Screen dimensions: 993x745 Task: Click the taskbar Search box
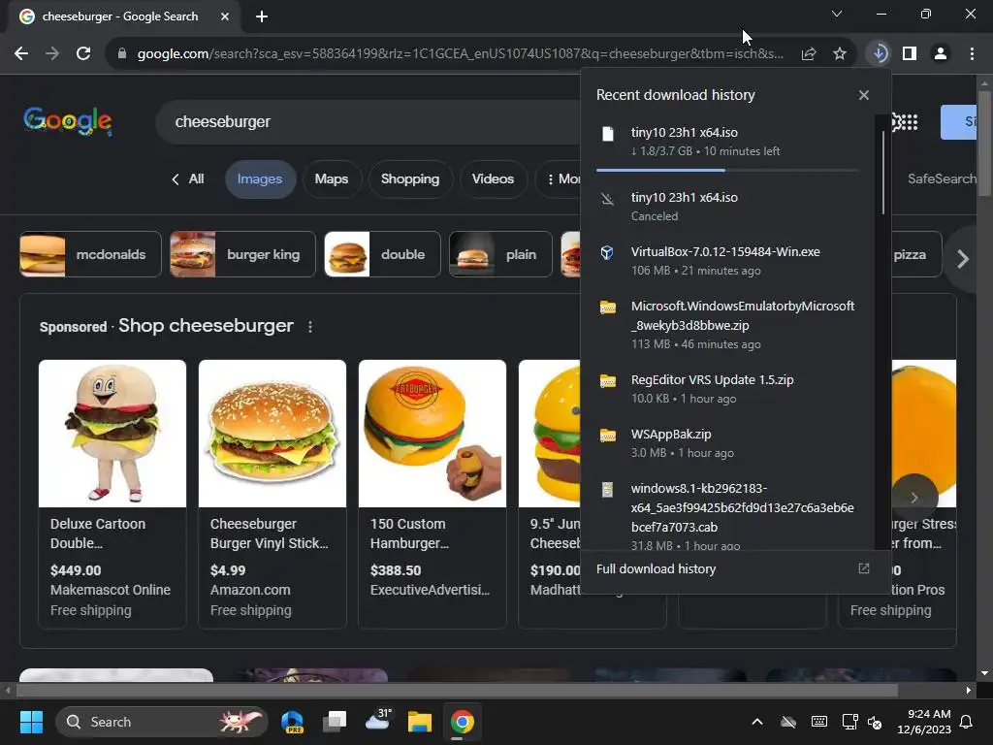[x=162, y=722]
